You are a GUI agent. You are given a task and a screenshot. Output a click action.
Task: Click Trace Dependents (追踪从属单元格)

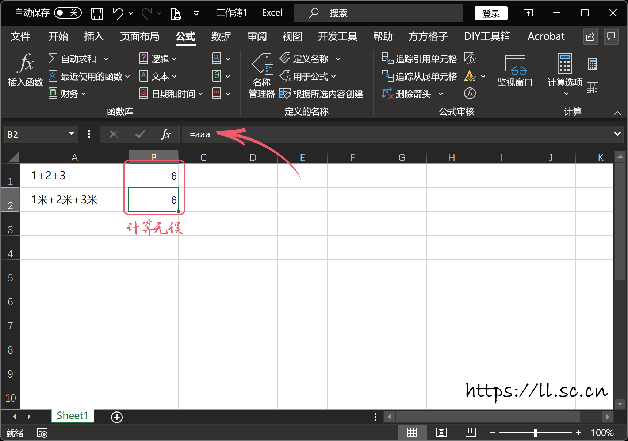[419, 76]
